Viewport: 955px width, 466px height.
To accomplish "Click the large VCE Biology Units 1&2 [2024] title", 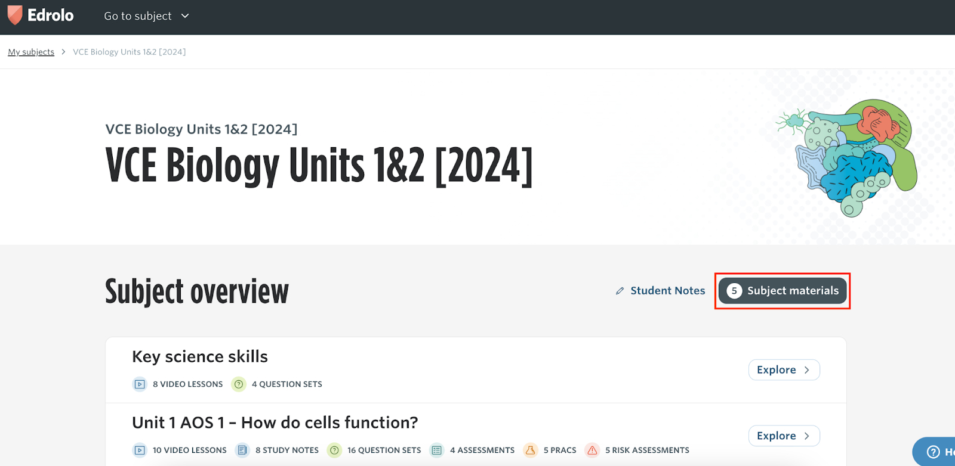I will point(319,166).
